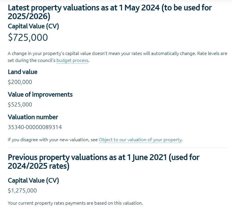Click the 'Latest property valuations as at 1 May 2024' heading

coord(110,12)
